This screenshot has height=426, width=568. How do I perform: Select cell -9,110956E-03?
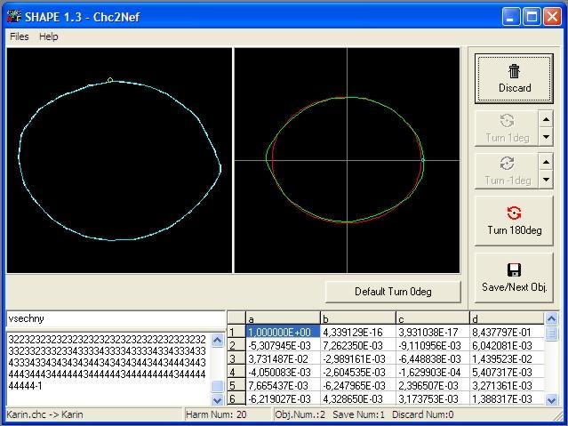pyautogui.click(x=433, y=345)
